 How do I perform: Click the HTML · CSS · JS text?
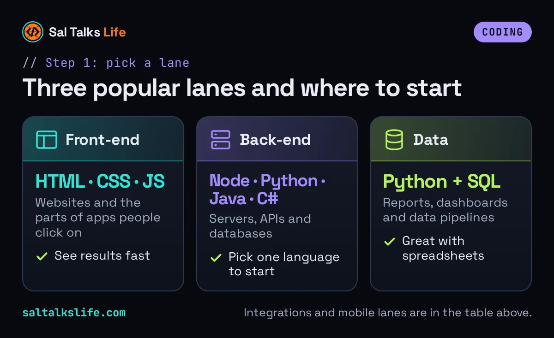coord(100,181)
